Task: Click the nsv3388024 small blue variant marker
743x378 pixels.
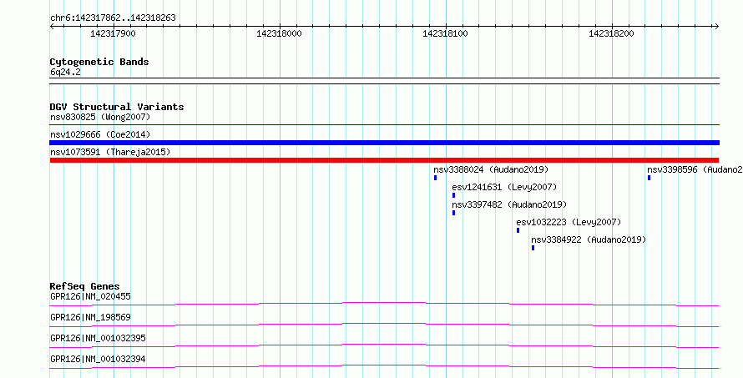Action: point(435,178)
